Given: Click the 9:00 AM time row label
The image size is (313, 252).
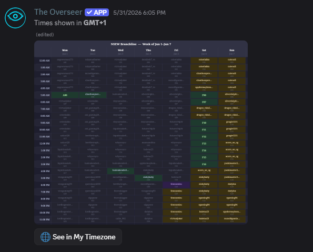Looking at the screenshot, I should click(45, 123).
